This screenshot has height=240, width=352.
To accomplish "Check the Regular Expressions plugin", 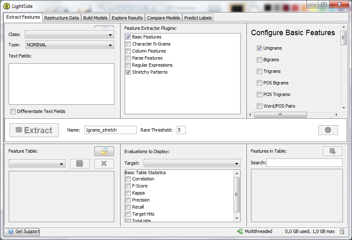I will pyautogui.click(x=128, y=65).
